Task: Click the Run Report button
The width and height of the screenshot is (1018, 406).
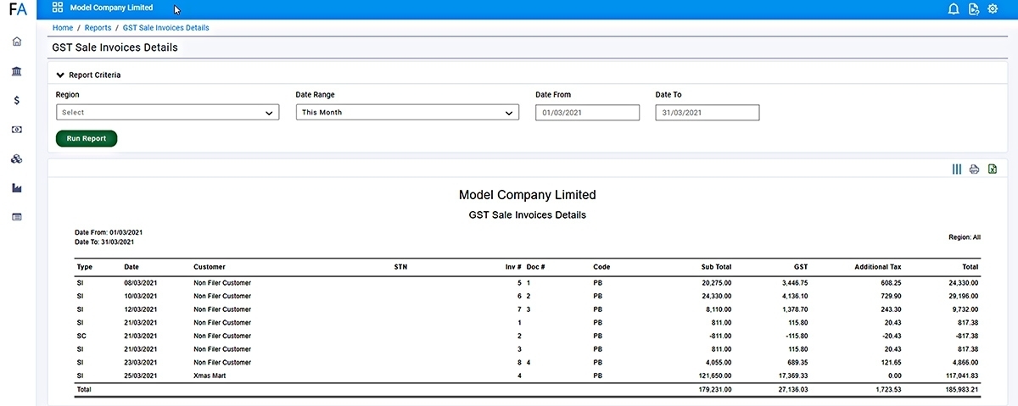Action: pos(87,138)
